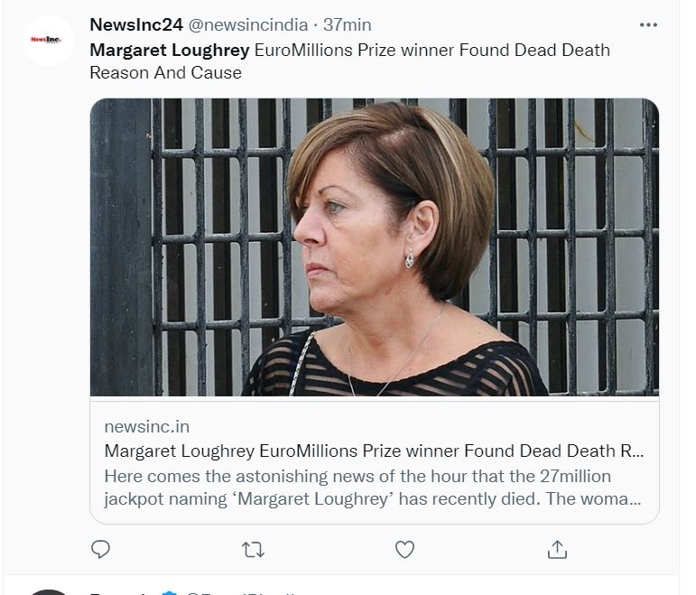This screenshot has height=595, width=696.
Task: Visit the @newsincindia handle
Action: (247, 24)
